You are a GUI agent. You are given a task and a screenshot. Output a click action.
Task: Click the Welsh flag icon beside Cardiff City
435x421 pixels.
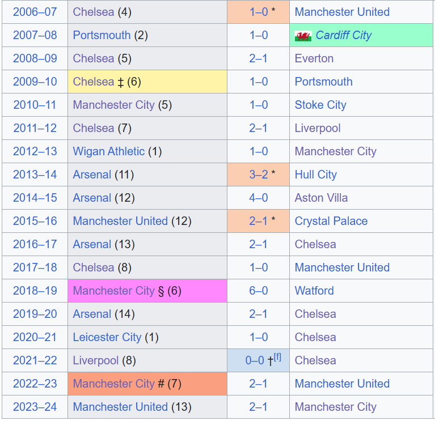303,36
